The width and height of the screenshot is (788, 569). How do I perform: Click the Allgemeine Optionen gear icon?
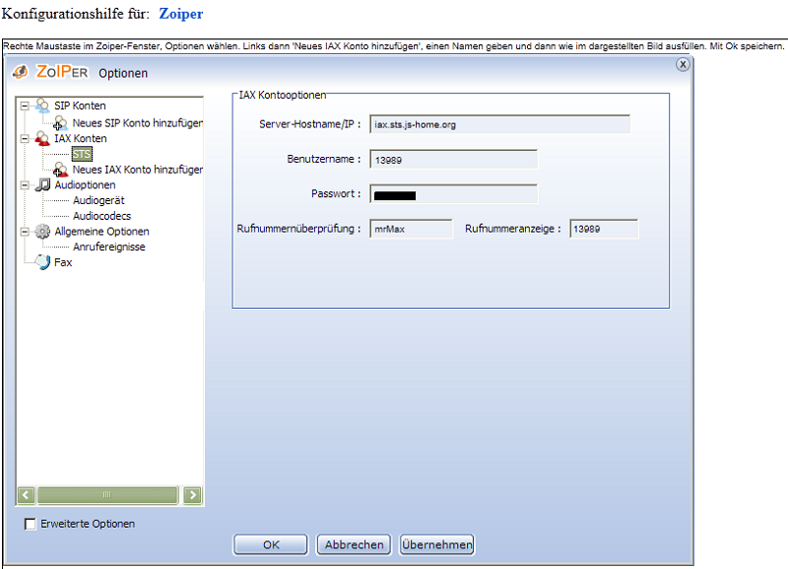coord(42,232)
